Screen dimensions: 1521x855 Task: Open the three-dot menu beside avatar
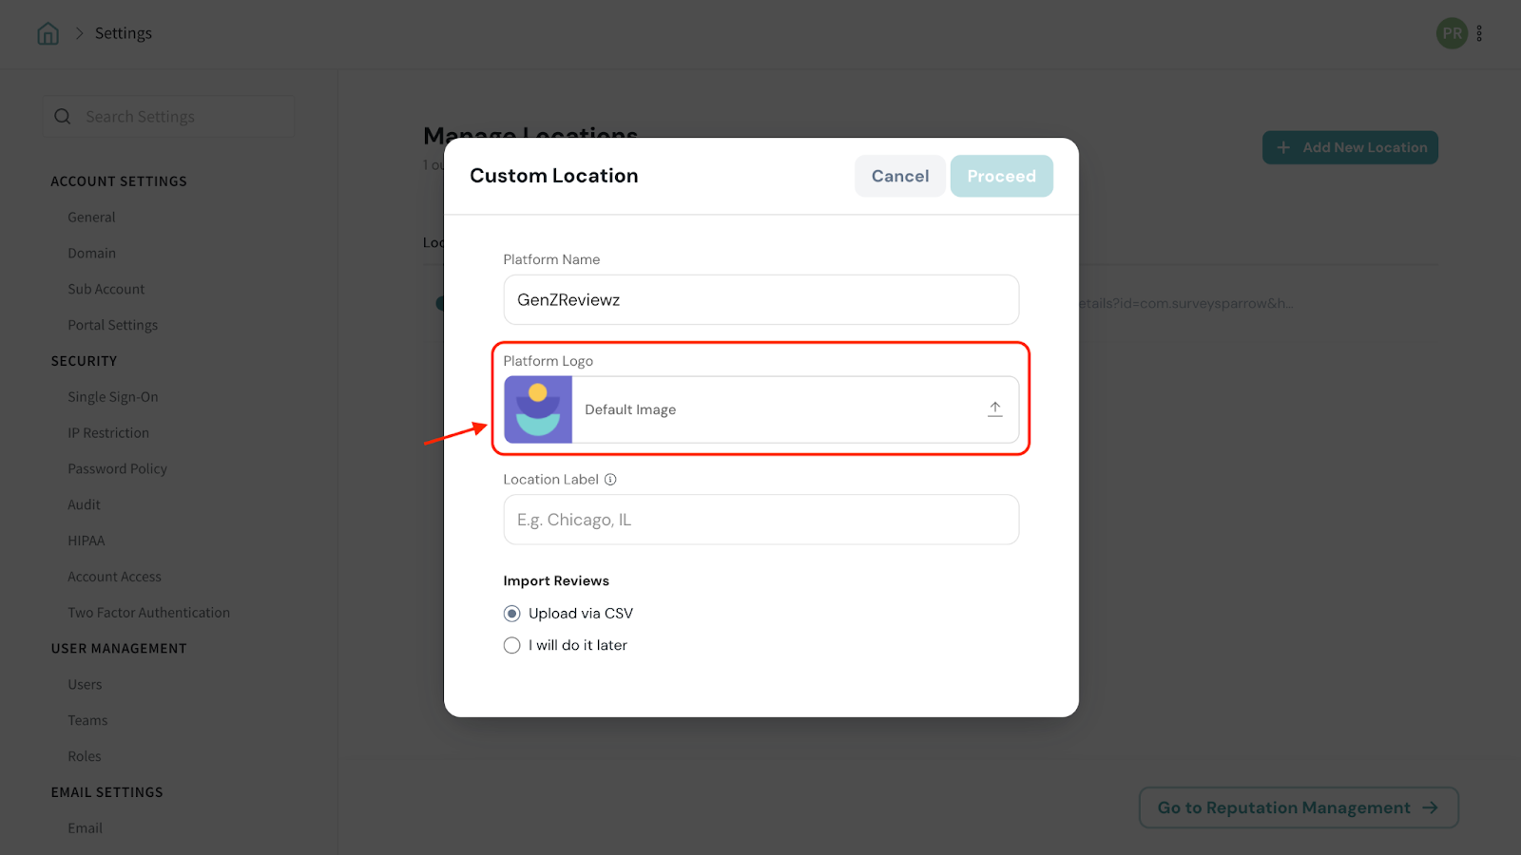click(1479, 34)
